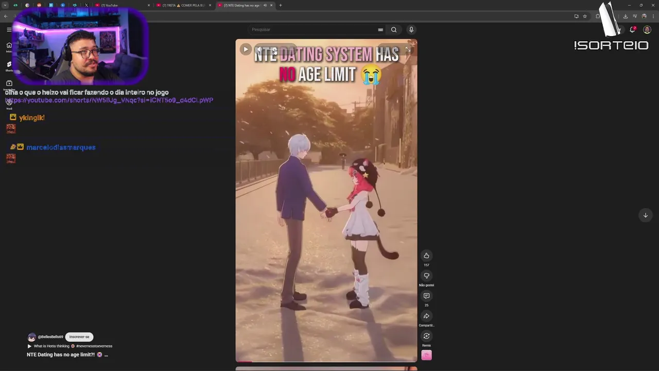Open the YouTube hamburger guide menu
Image resolution: width=659 pixels, height=371 pixels.
tap(9, 29)
